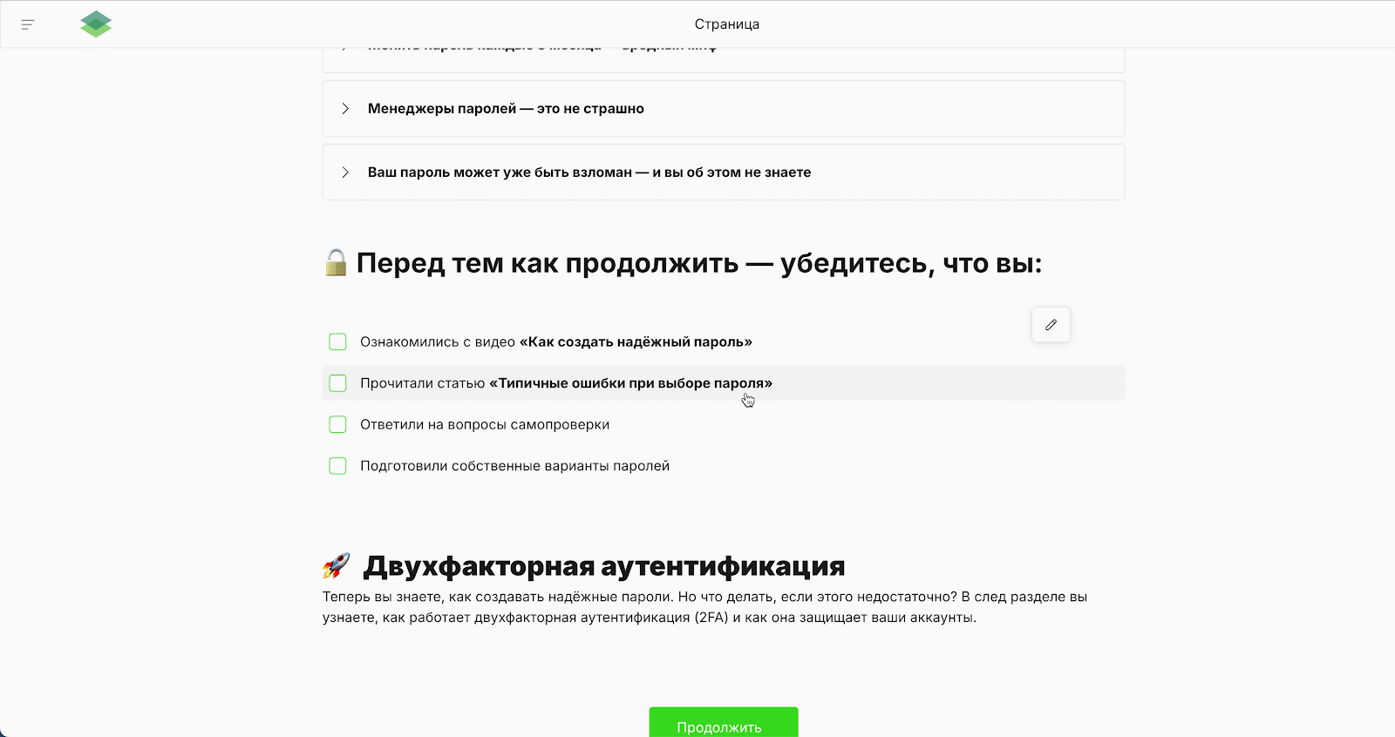The height and width of the screenshot is (737, 1395).
Task: Enable the Подготовили собственные варианты паролей checkbox
Action: click(338, 466)
